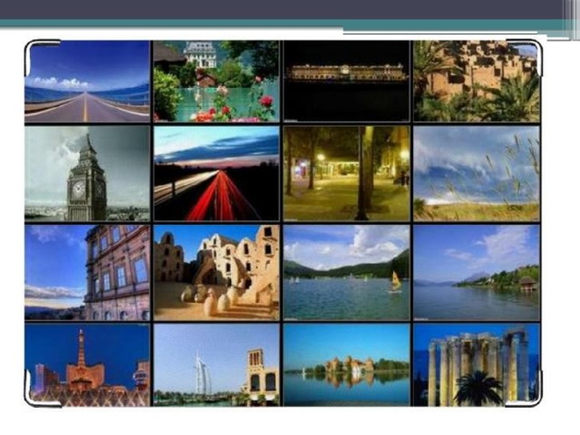Select the ancient Greek columns ruin photo
This screenshot has height=435, width=580.
pyautogui.click(x=477, y=365)
